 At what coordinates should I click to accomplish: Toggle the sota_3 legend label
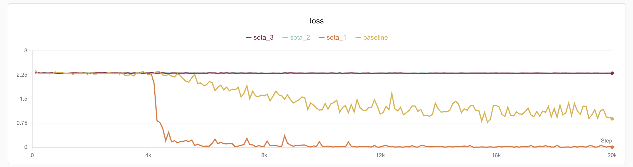coord(263,37)
